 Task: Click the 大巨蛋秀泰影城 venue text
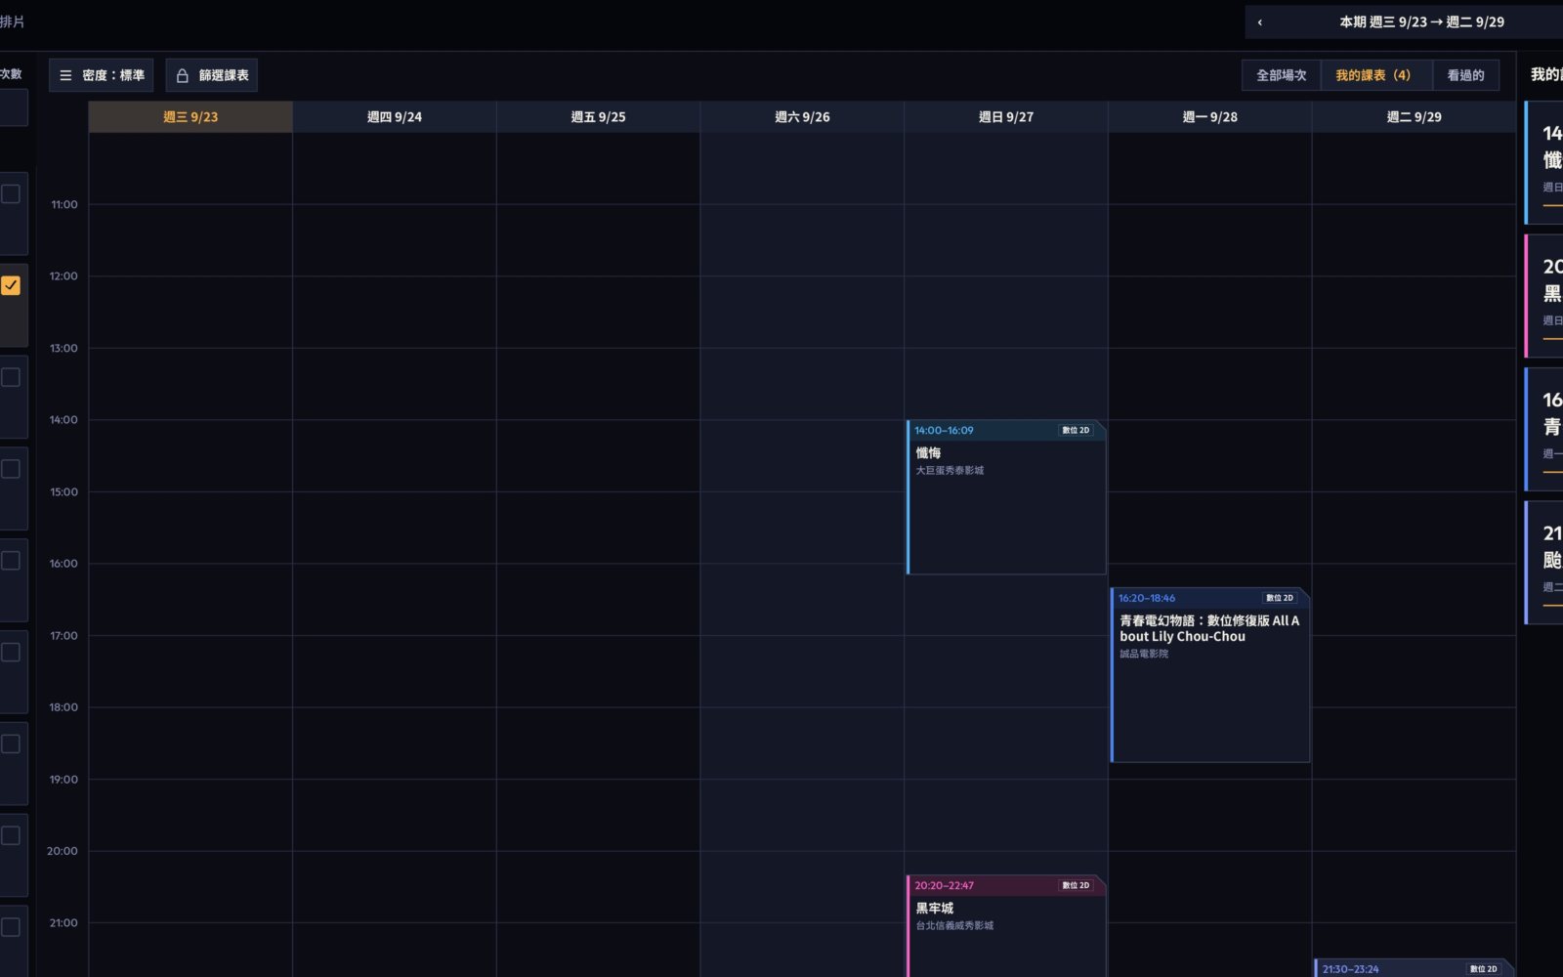tap(950, 471)
